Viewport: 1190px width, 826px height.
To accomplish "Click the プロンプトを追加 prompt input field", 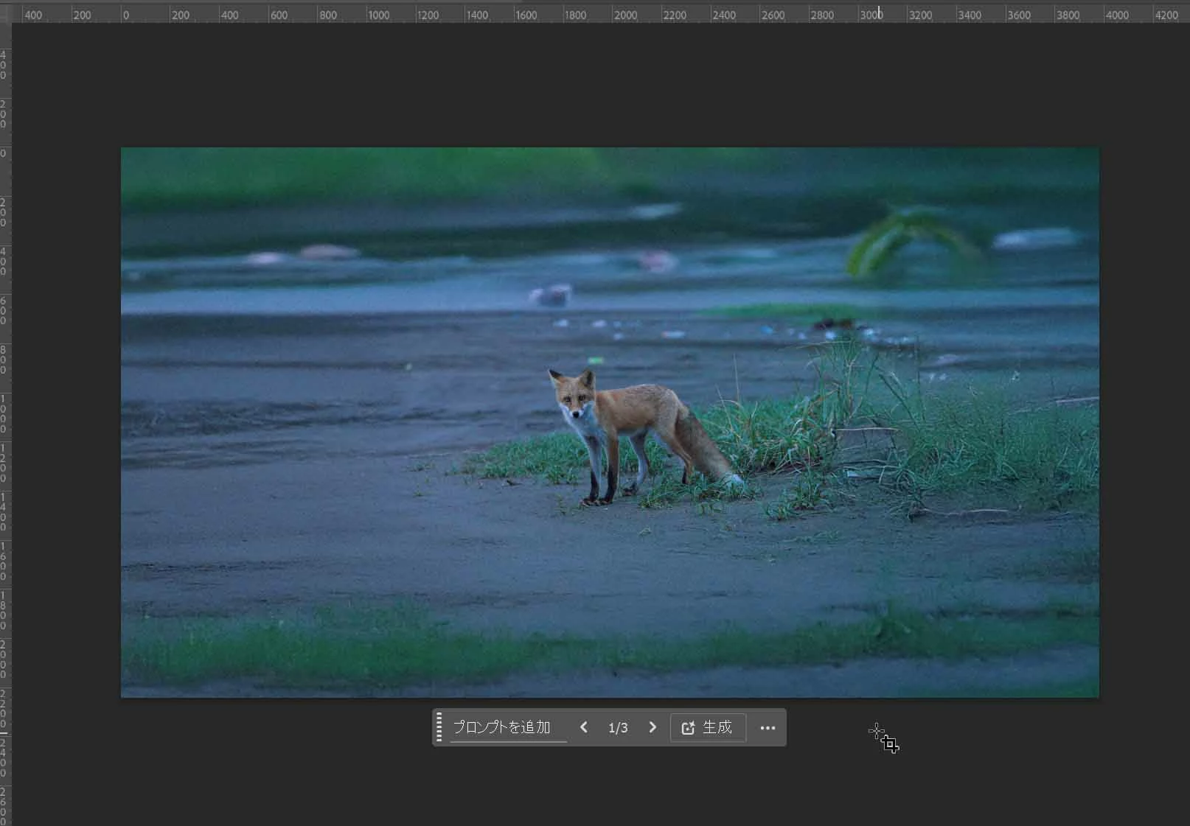I will (x=508, y=727).
